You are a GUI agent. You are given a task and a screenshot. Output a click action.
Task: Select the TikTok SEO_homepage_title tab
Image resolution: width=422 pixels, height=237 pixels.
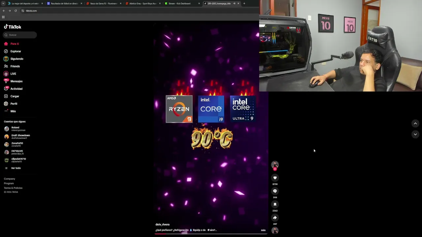tap(219, 4)
